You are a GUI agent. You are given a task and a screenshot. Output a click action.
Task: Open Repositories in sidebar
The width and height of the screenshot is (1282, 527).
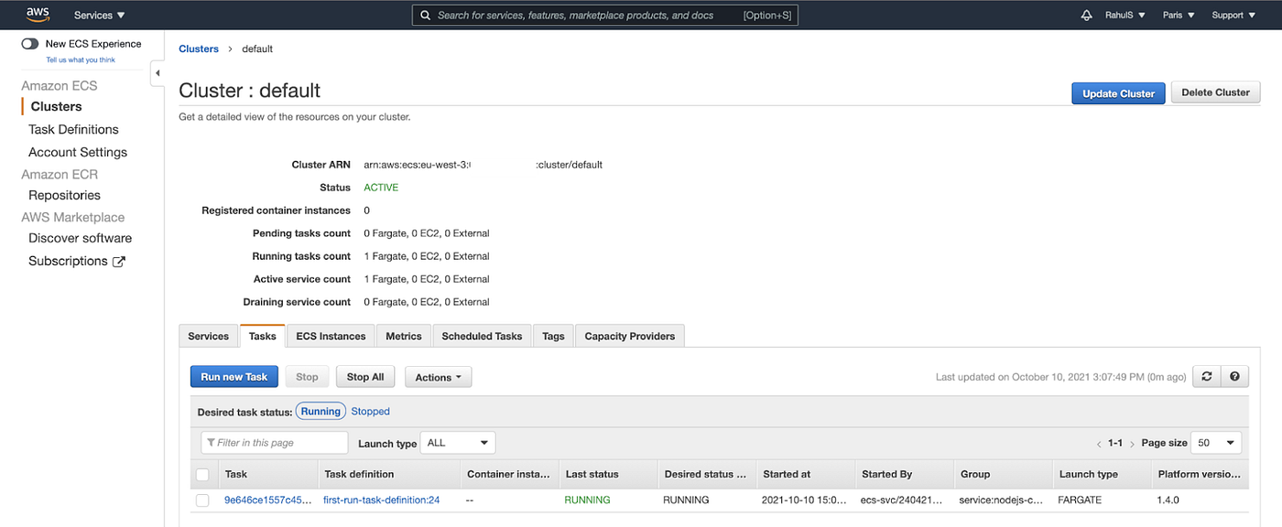[64, 195]
